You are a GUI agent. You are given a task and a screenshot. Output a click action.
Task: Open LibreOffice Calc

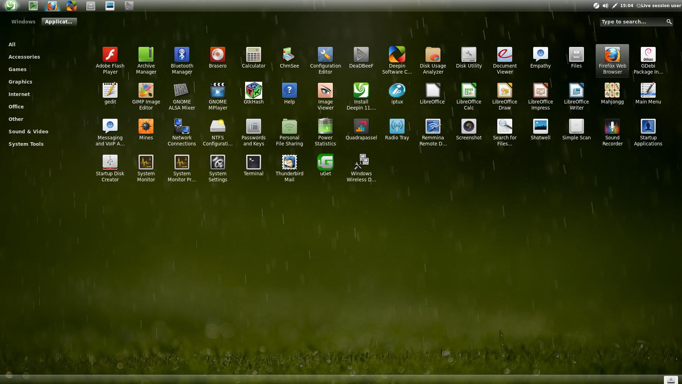coord(469,96)
